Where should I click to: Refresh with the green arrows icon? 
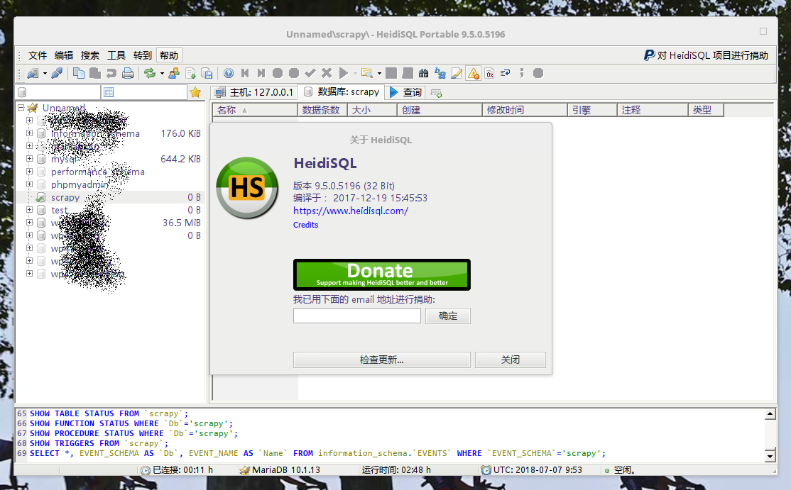(x=150, y=74)
